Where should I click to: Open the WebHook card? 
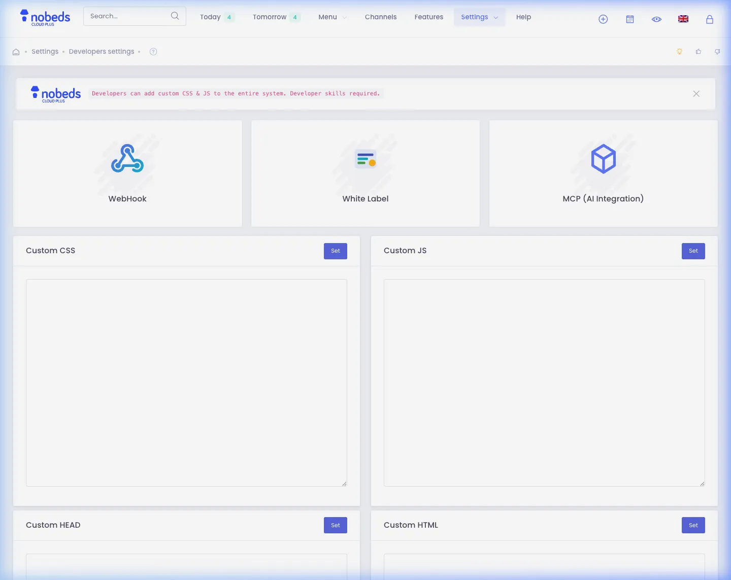(127, 174)
